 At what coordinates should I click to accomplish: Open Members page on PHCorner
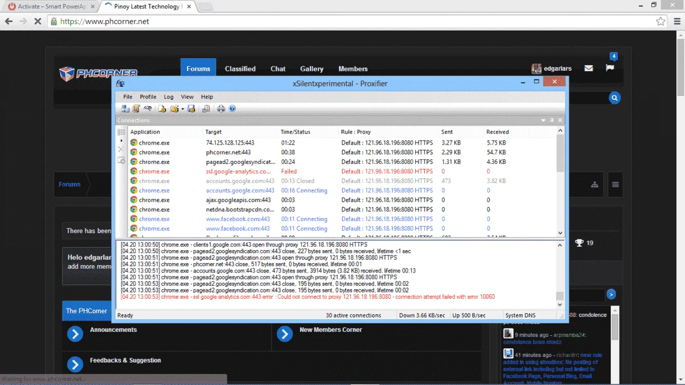[353, 69]
